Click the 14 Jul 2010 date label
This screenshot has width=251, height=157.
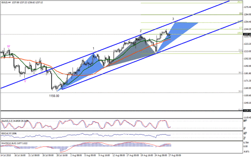pos(6,155)
